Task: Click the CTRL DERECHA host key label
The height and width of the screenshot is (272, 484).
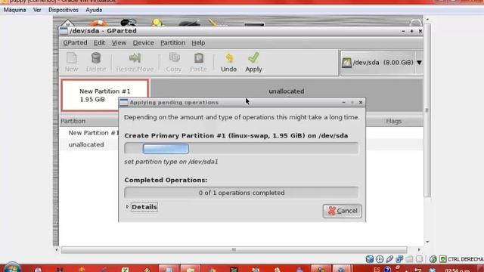Action: pyautogui.click(x=466, y=259)
